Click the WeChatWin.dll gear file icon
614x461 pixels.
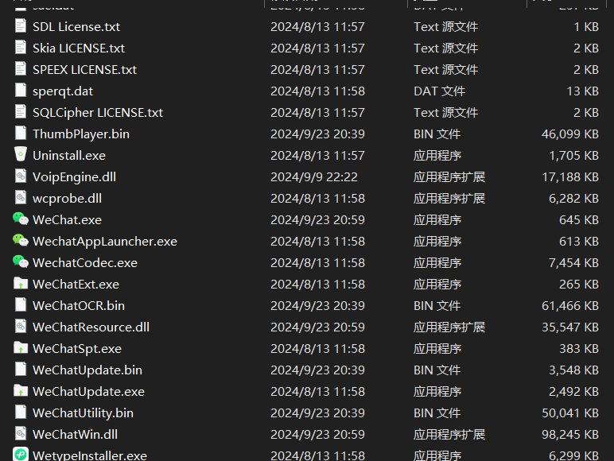[21, 434]
